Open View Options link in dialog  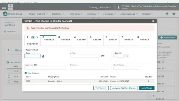pyautogui.click(x=33, y=73)
